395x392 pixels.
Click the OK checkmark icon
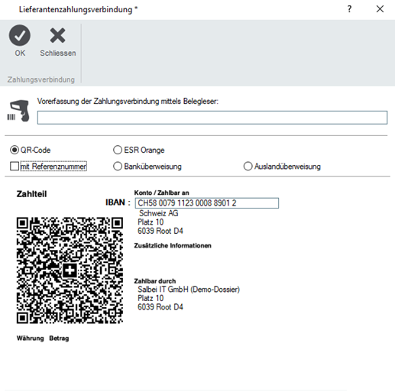(x=20, y=35)
